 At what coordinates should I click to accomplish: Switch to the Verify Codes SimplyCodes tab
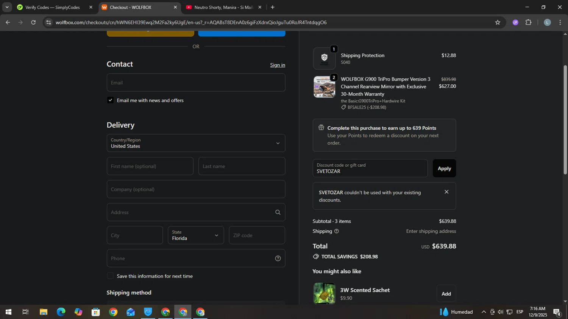52,8
